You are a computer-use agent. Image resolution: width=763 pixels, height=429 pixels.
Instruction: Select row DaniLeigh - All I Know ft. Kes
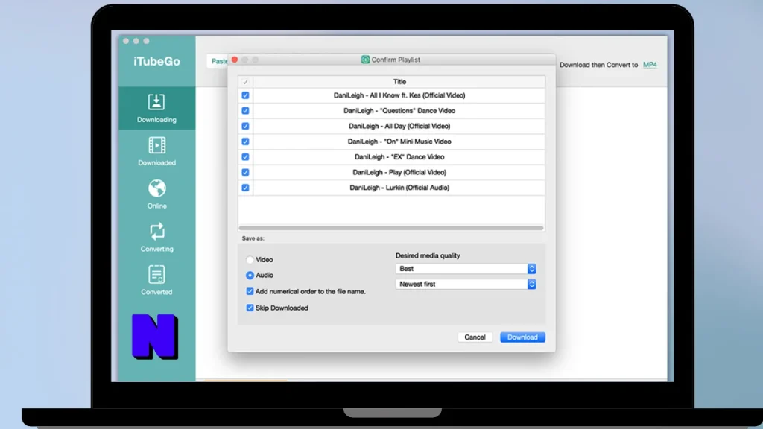click(399, 95)
